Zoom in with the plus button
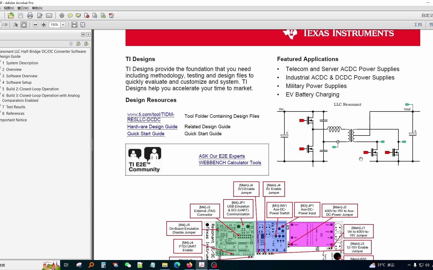This screenshot has width=433, height=270. tap(44, 24)
